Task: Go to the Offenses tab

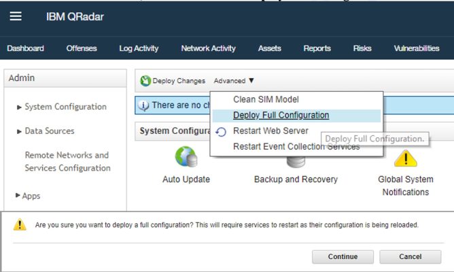Action: coord(82,48)
